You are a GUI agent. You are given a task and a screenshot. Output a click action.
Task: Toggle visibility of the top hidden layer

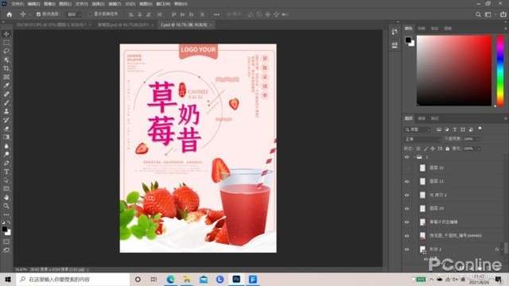coord(407,168)
